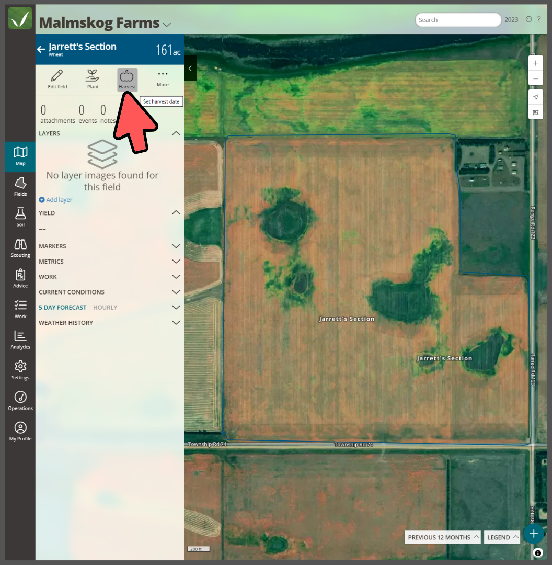
Task: Switch to the HOURLY forecast tab
Action: 105,307
